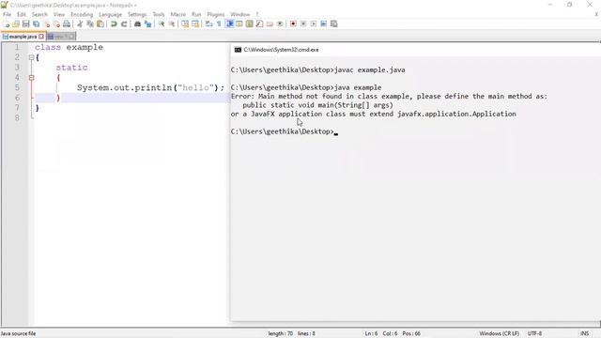Click line number 1 in the margin
Viewport: 601px width, 338px height.
[x=17, y=47]
